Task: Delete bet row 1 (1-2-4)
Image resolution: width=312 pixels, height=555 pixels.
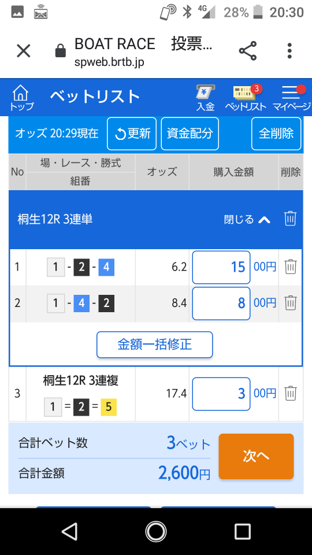Action: coord(291,267)
